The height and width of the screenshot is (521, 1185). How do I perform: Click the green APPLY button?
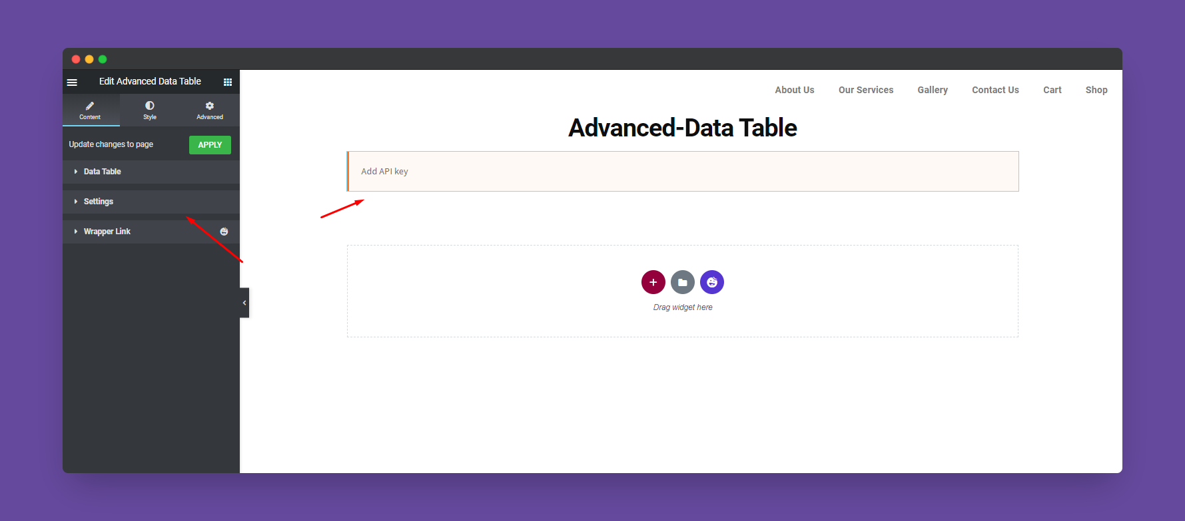[x=210, y=144]
